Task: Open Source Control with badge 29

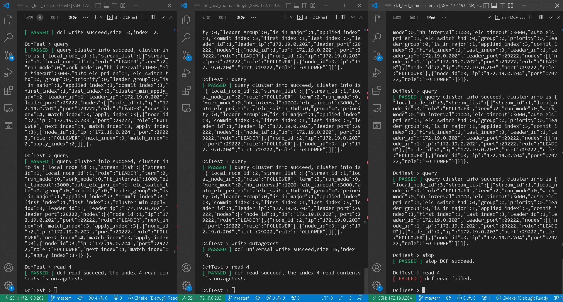Action: tap(377, 55)
